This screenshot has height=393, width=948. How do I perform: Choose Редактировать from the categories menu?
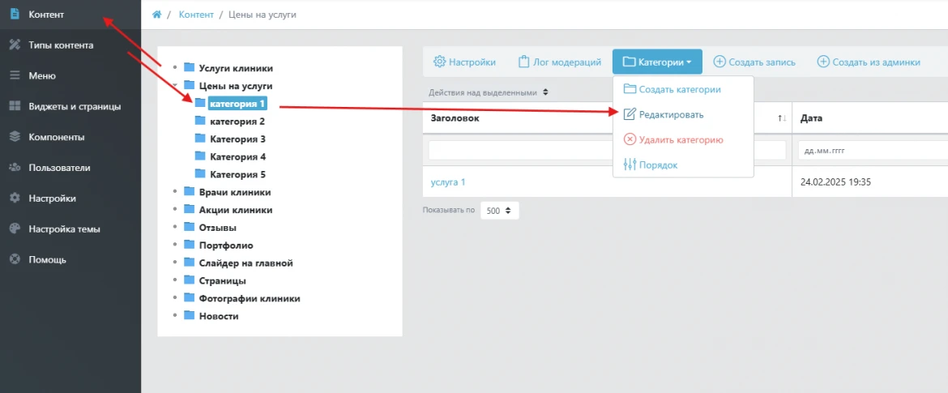(x=671, y=115)
